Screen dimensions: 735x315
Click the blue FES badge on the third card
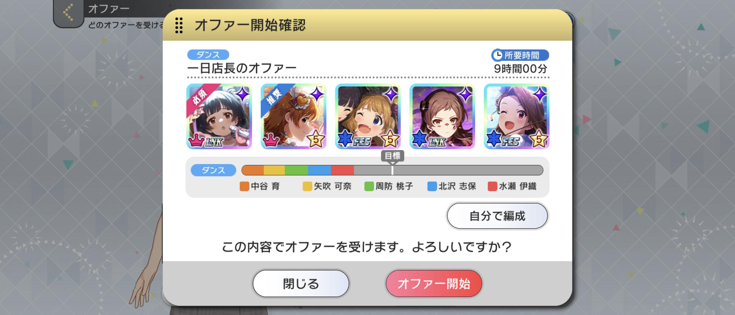pos(354,140)
